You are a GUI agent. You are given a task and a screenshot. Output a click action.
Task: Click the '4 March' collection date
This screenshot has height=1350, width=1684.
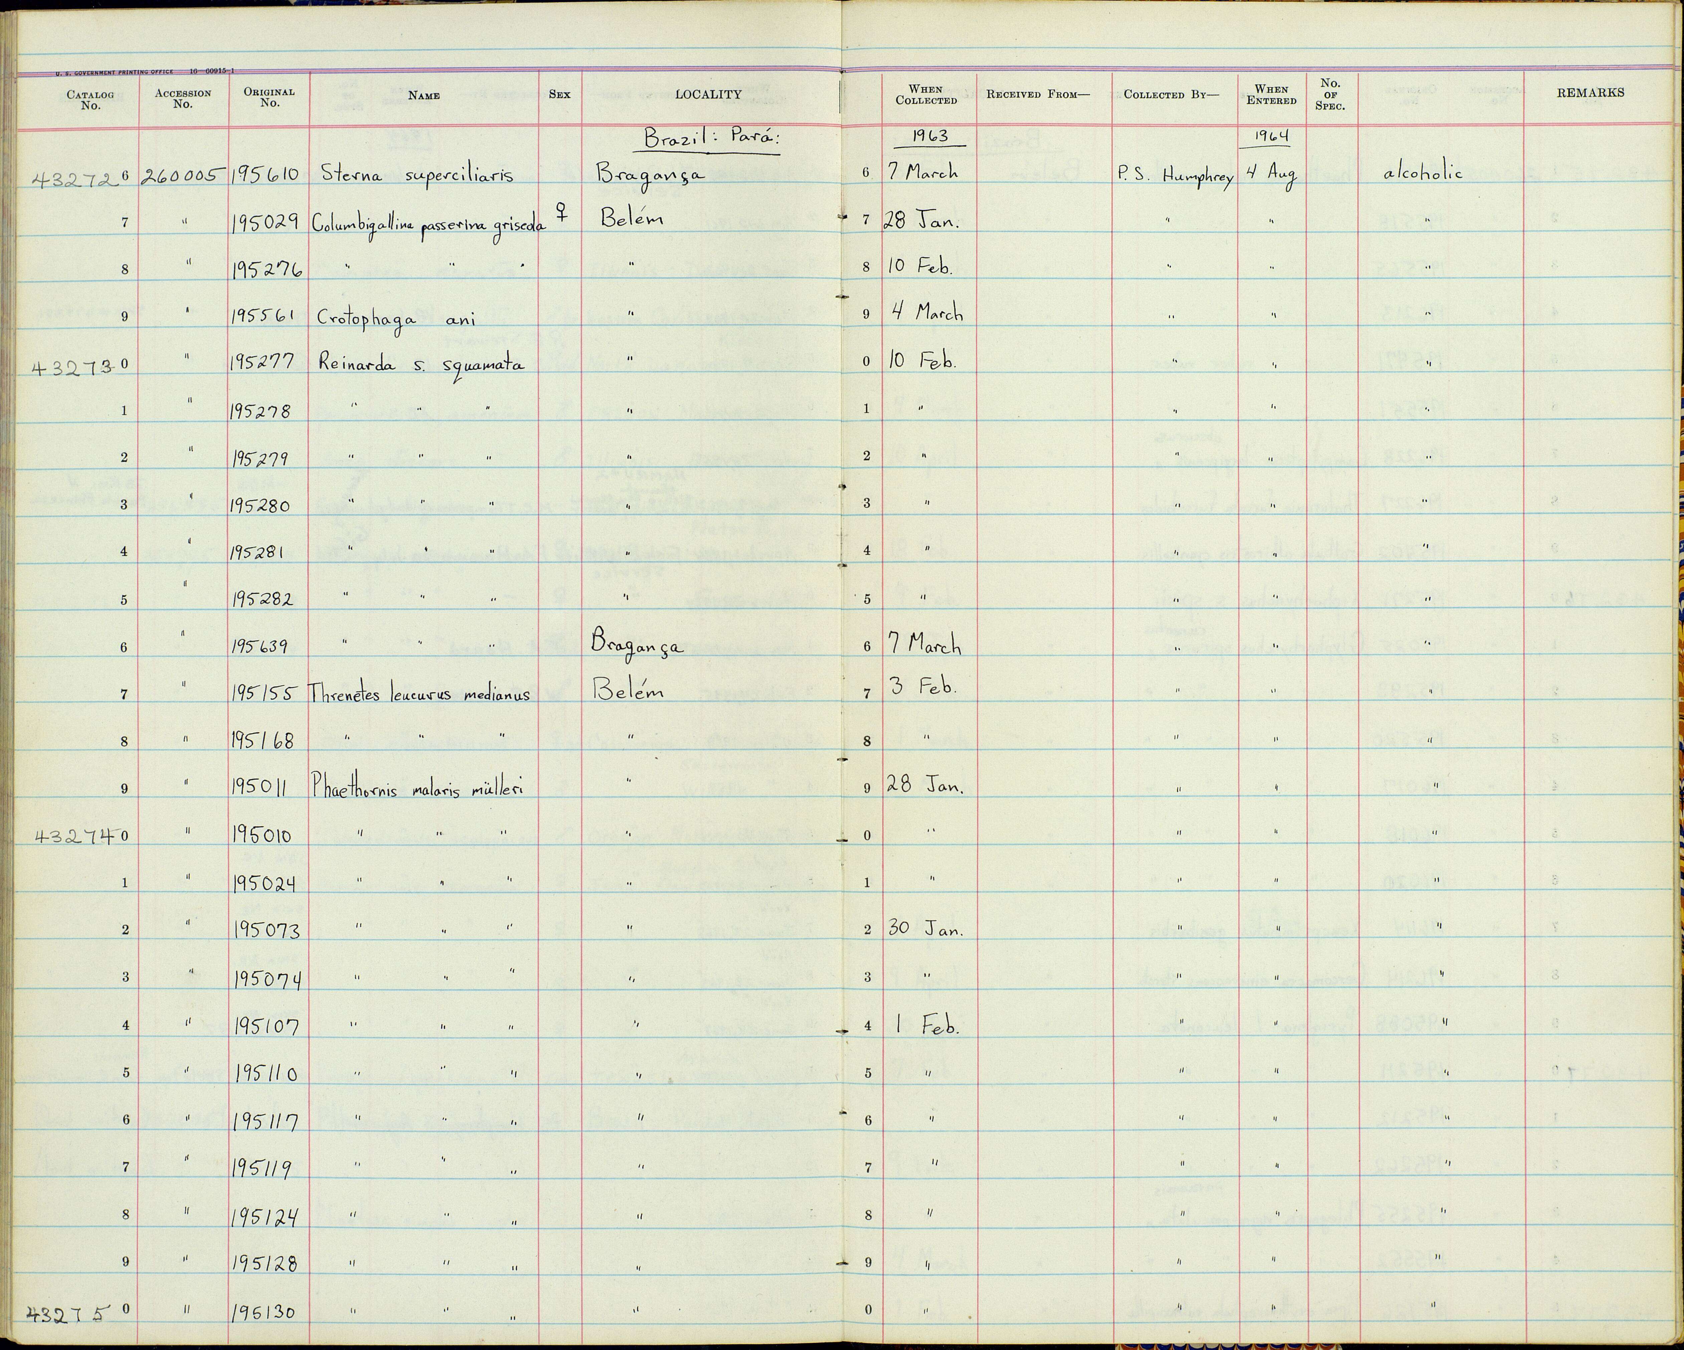(x=927, y=313)
